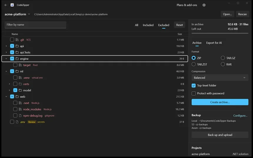Select the TAR.ZST format radio

coord(194,64)
